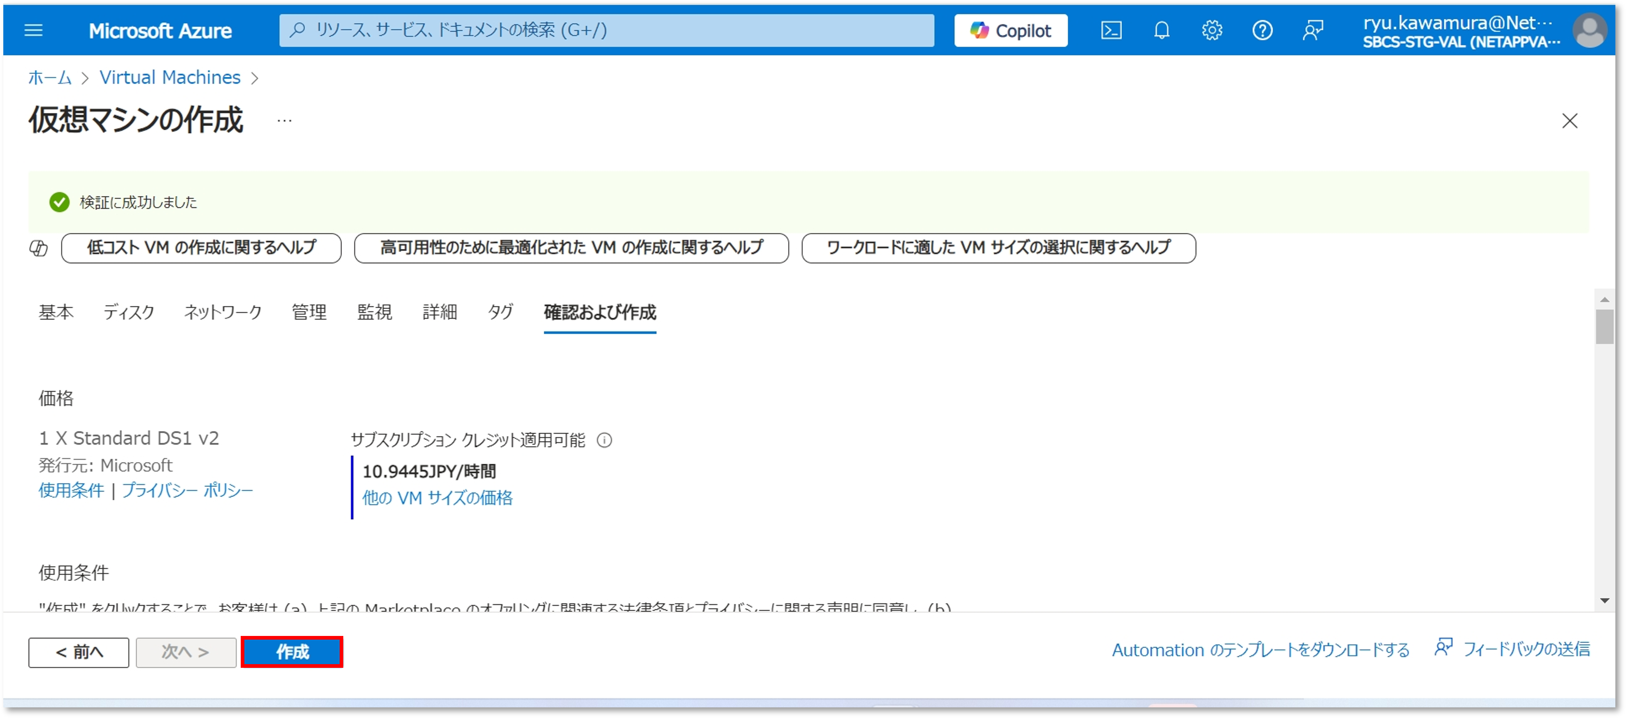The height and width of the screenshot is (718, 1626).
Task: Open ワークロードに適した VM サイズ help suggestion
Action: (999, 248)
